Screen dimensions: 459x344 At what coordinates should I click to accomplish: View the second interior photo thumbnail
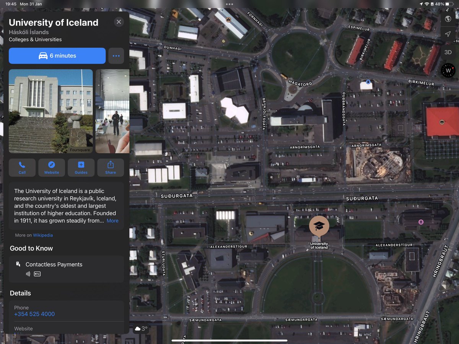tap(112, 111)
